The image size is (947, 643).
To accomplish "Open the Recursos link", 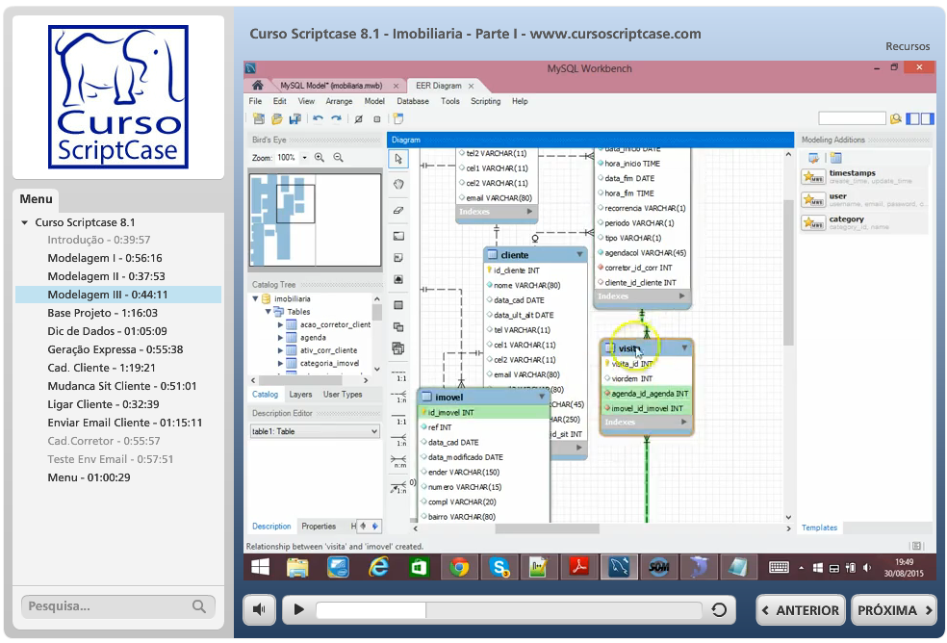I will (908, 46).
